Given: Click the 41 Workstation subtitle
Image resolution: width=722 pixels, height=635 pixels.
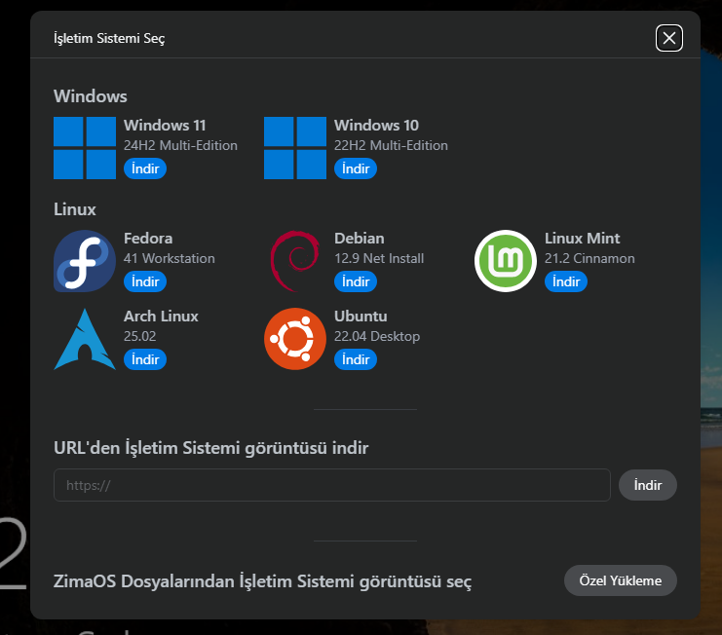Looking at the screenshot, I should click(170, 259).
